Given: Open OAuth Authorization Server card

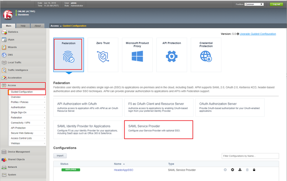Looking at the screenshot, I should (230, 107).
